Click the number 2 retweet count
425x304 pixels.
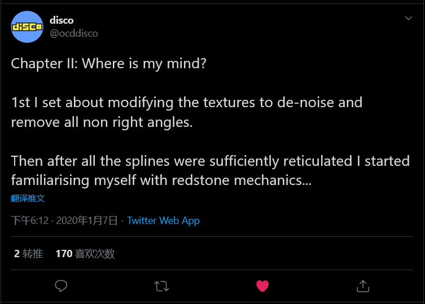point(17,254)
